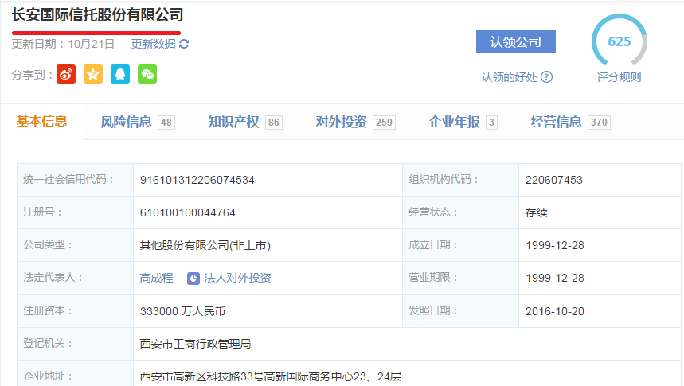Click the refresh arrows icon beside 更新数据
Image resolution: width=684 pixels, height=386 pixels.
[184, 44]
